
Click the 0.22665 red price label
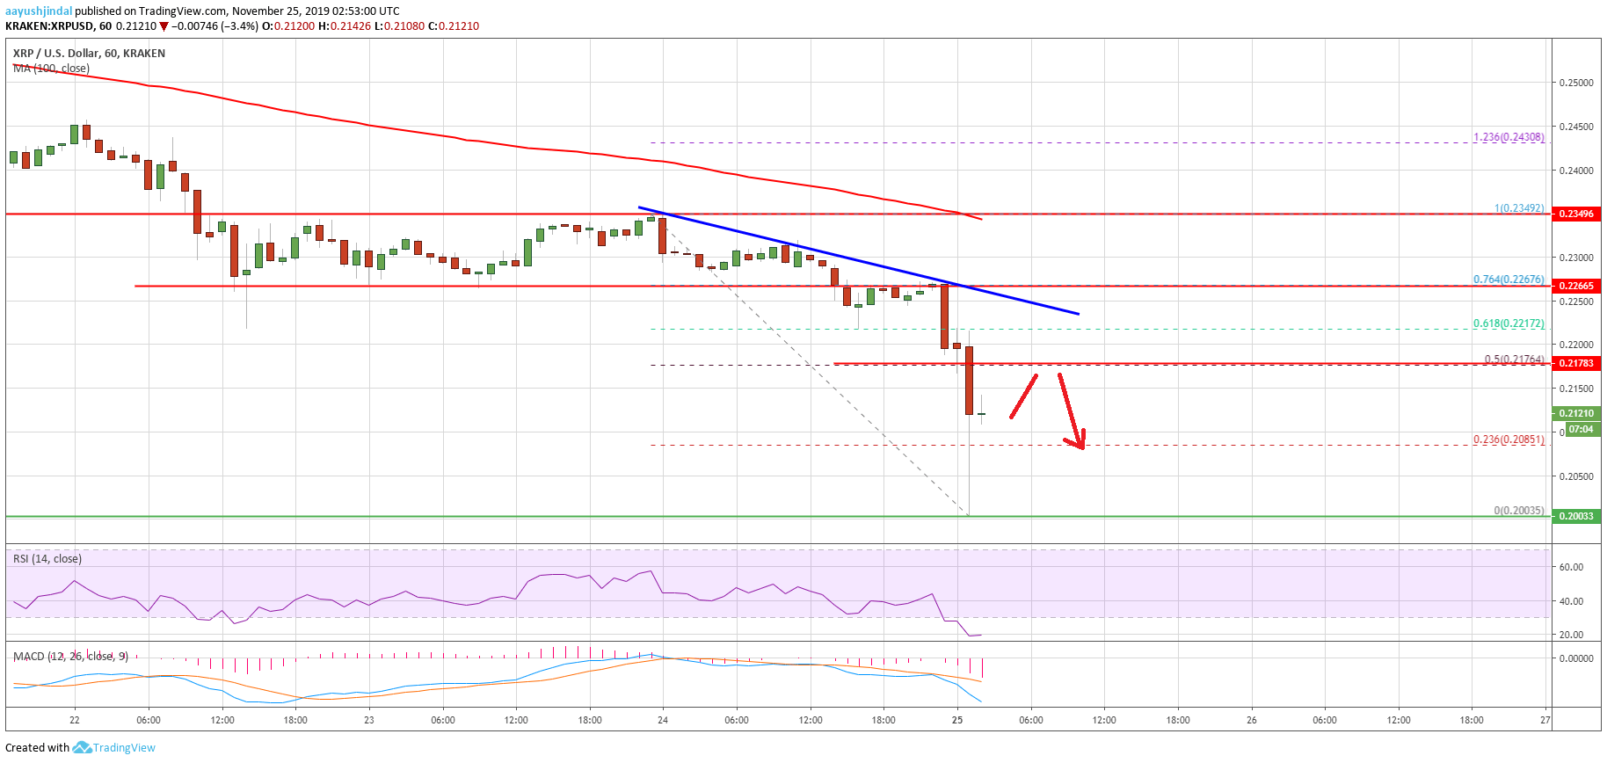(1575, 286)
